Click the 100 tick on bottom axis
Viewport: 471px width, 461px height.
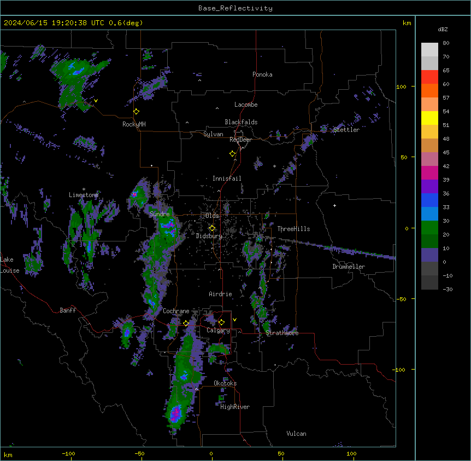(351, 454)
